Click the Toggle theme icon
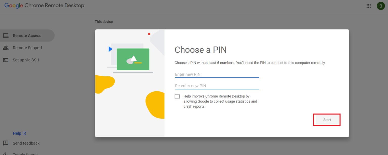The image size is (388, 155). (x=6, y=153)
